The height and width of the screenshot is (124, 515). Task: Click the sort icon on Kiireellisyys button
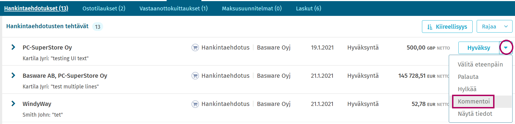click(430, 27)
